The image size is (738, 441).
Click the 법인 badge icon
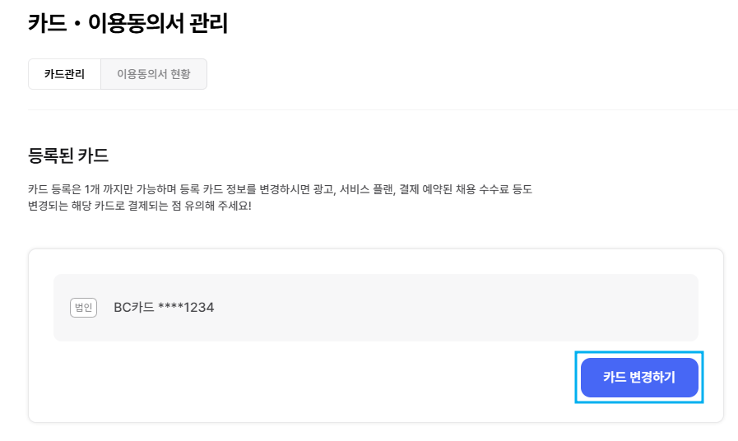pos(83,308)
